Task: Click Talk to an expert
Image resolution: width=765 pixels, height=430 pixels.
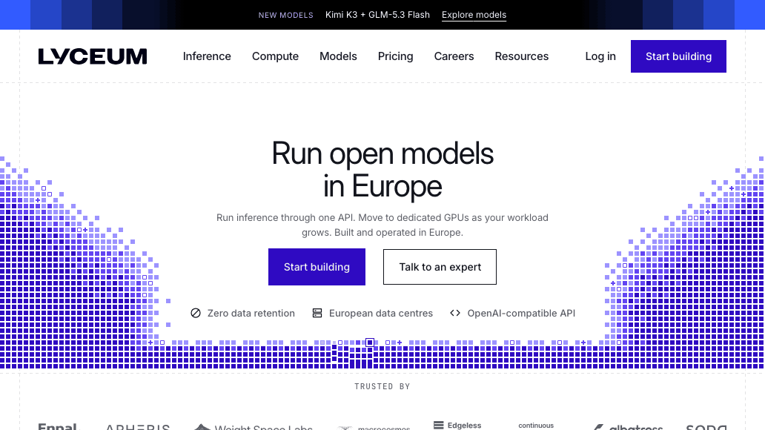Action: (x=440, y=267)
